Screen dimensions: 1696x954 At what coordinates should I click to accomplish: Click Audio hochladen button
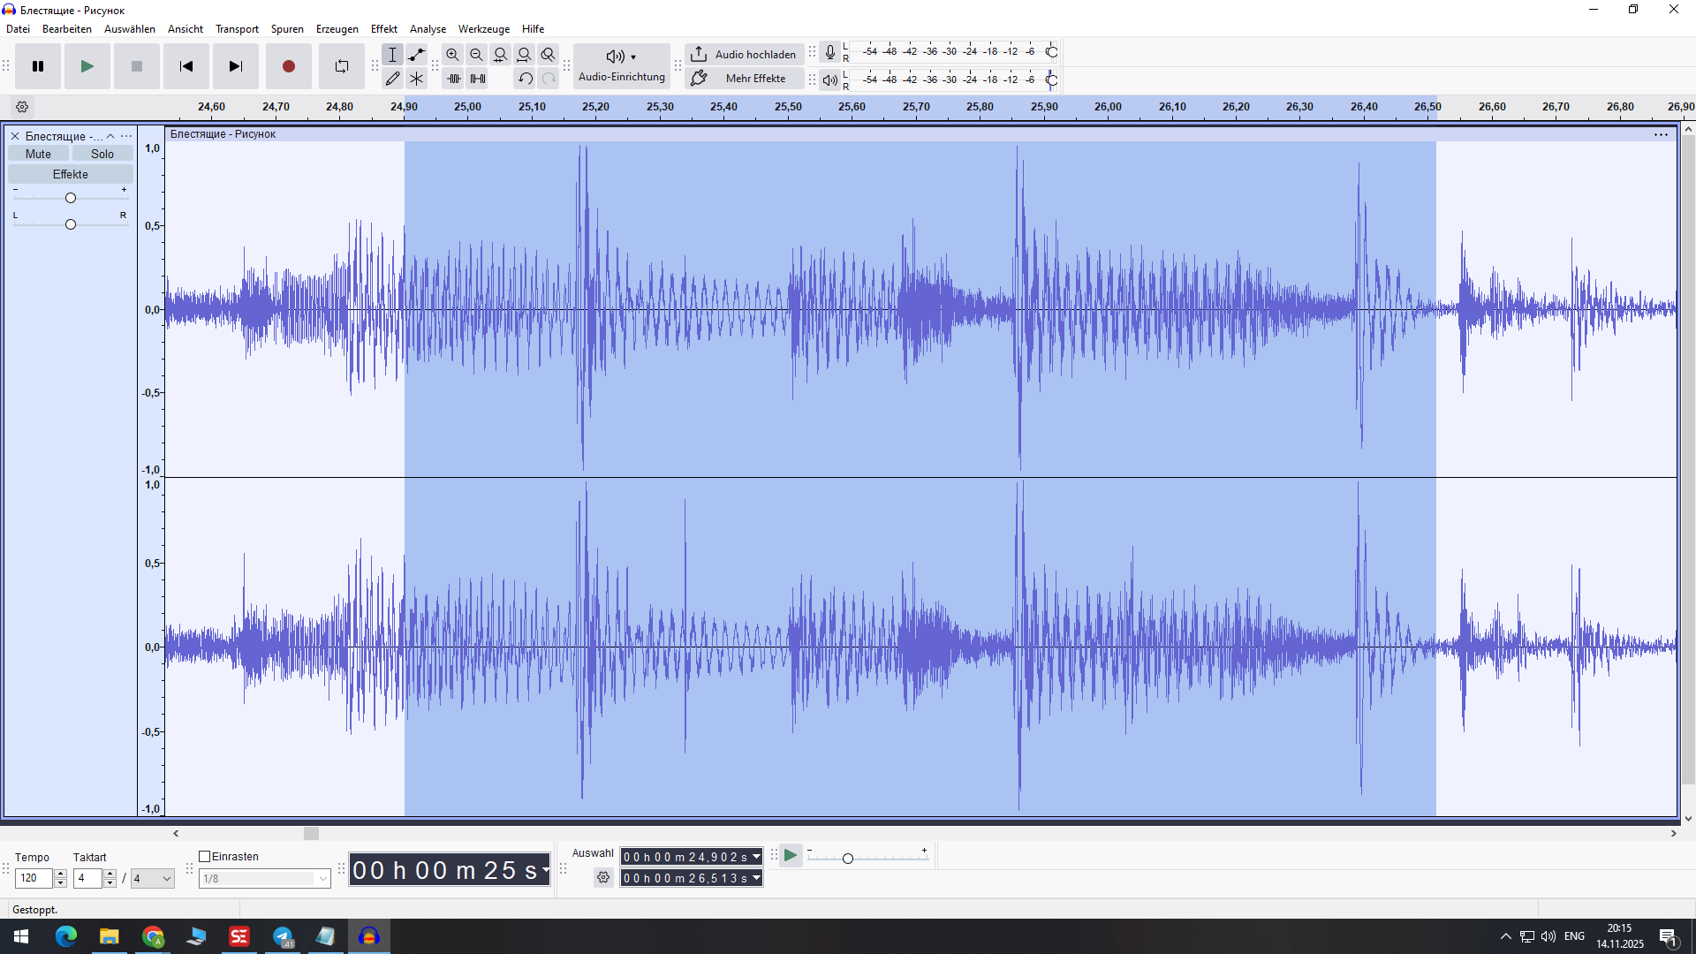click(746, 55)
